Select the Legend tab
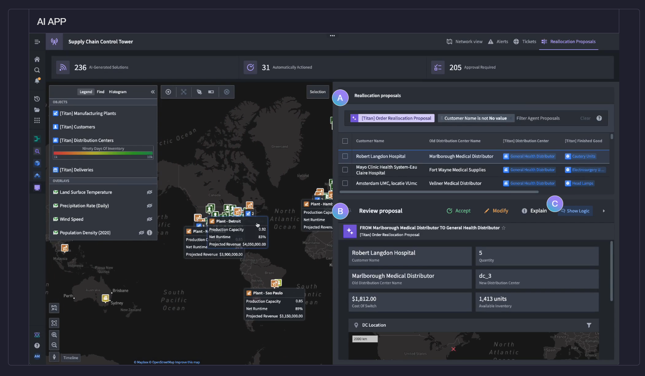The image size is (645, 376). pos(86,92)
